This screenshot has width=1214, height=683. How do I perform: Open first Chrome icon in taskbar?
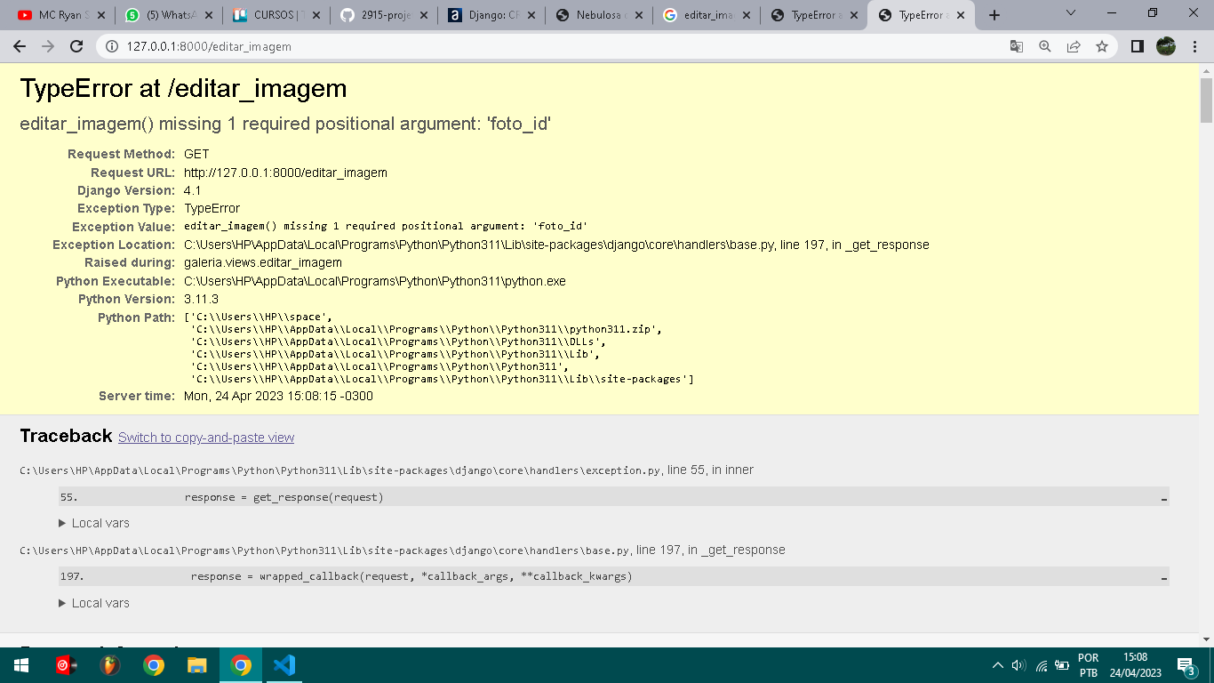[x=154, y=665]
